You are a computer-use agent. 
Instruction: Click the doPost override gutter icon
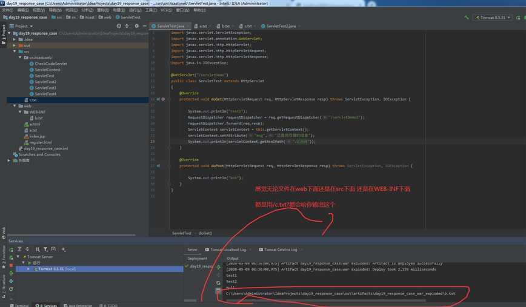(158, 165)
